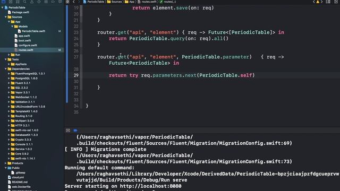The width and height of the screenshot is (340, 191).
Task: Click the http://localhost:8080 text in console
Action: point(150,186)
